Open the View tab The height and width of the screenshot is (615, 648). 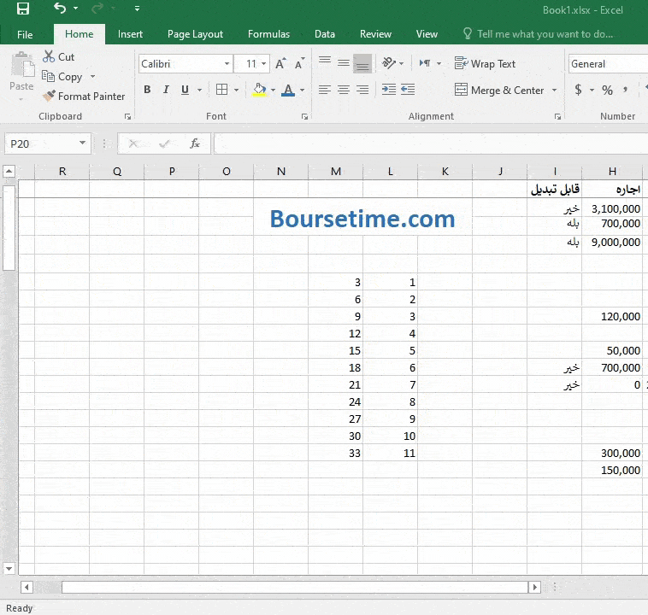point(427,34)
